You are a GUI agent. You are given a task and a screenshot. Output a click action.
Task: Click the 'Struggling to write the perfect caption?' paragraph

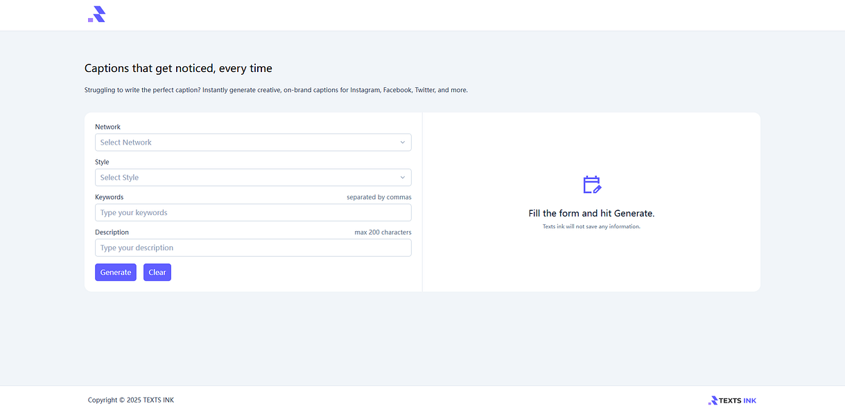click(x=276, y=90)
